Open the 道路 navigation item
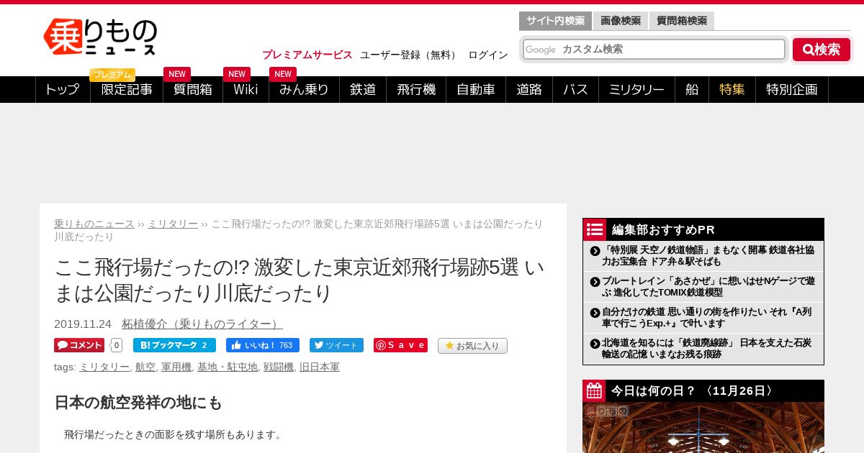Viewport: 864px width, 453px height. click(x=529, y=90)
